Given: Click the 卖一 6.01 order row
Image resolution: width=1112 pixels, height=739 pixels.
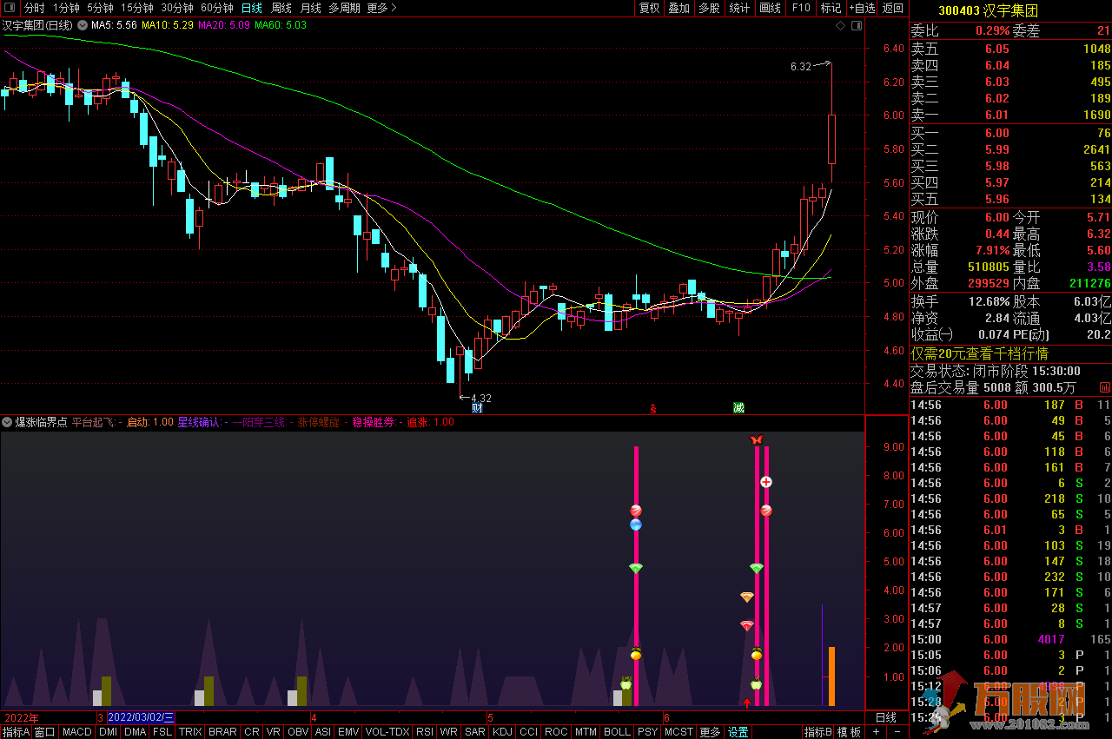Looking at the screenshot, I should pyautogui.click(x=1010, y=115).
